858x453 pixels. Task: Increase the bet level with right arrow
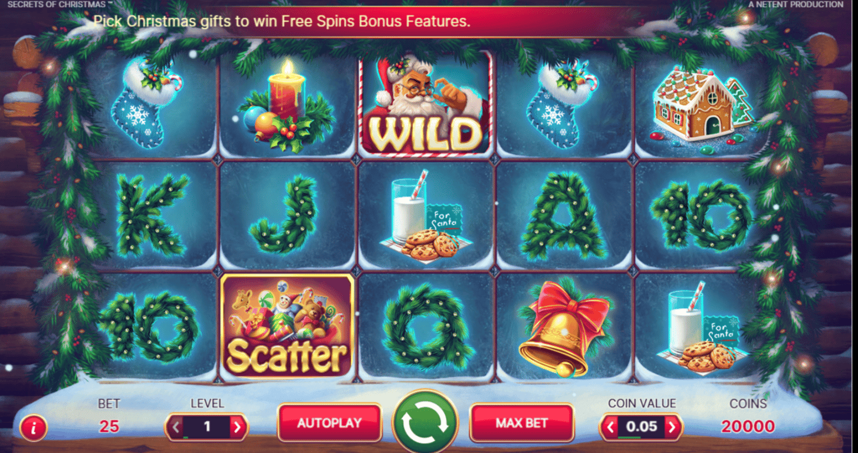tap(238, 427)
